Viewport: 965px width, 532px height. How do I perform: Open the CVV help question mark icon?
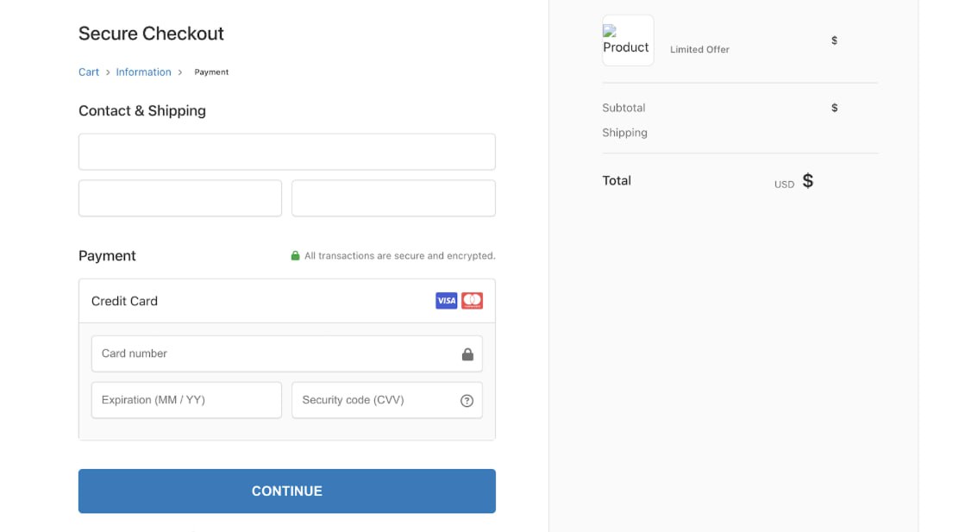467,400
